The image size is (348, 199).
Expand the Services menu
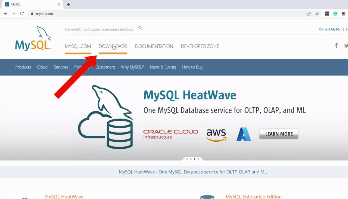[x=61, y=67]
